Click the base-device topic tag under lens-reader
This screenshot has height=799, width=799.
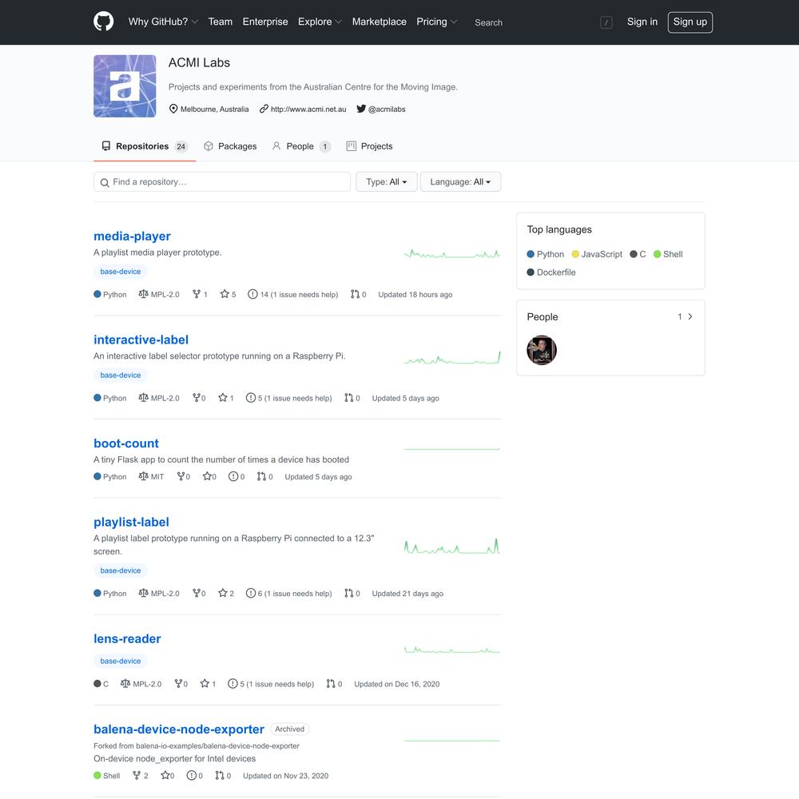(121, 661)
